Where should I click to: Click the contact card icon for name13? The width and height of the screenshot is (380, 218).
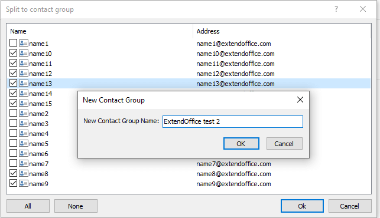point(24,83)
